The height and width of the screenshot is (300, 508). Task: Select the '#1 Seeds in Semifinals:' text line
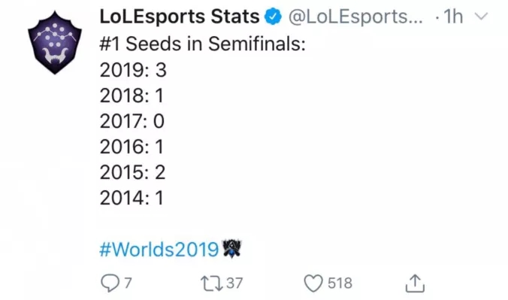(x=202, y=44)
